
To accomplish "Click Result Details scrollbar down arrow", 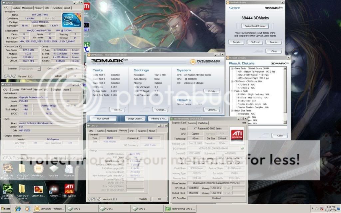I will pyautogui.click(x=285, y=122).
